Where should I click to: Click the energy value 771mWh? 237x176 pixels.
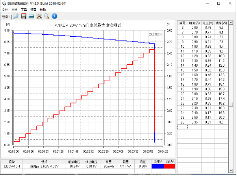click(126, 166)
